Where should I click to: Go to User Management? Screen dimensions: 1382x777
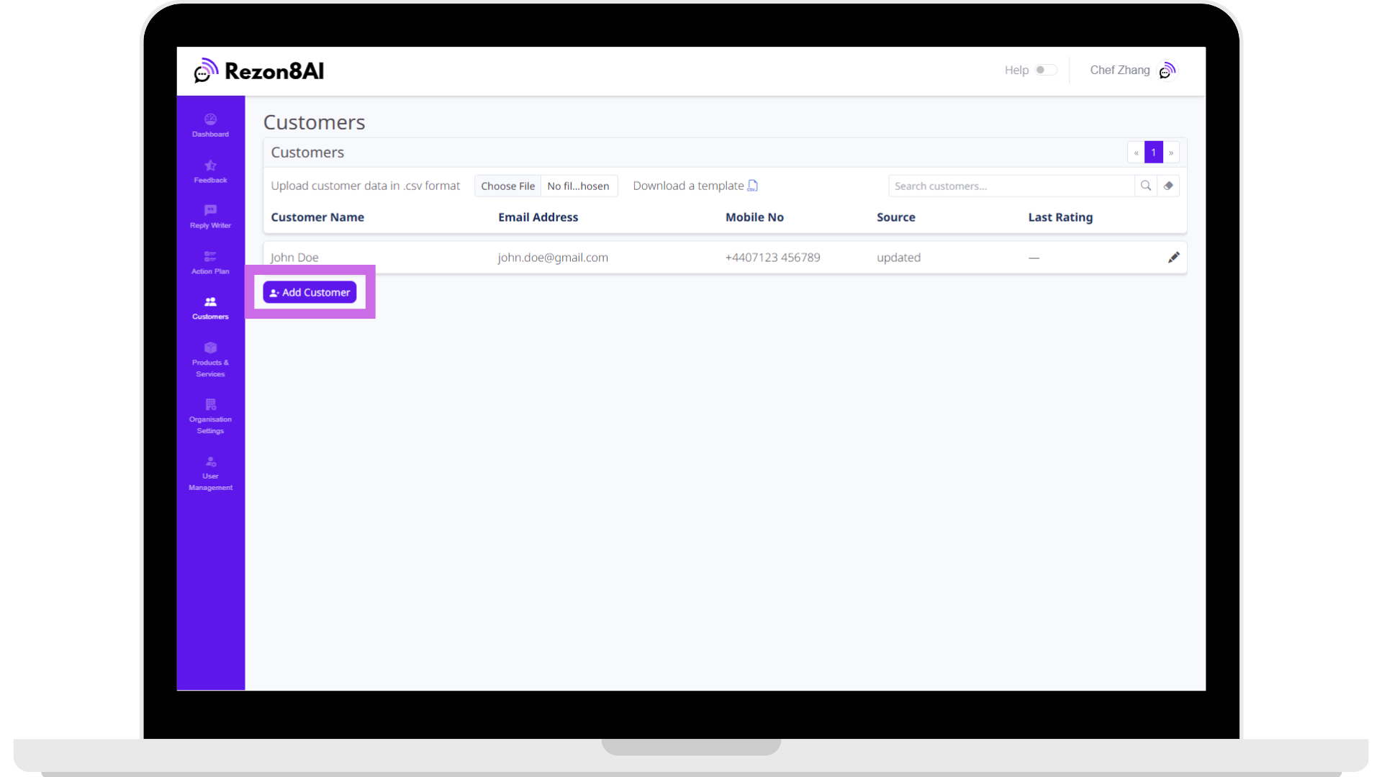(209, 471)
